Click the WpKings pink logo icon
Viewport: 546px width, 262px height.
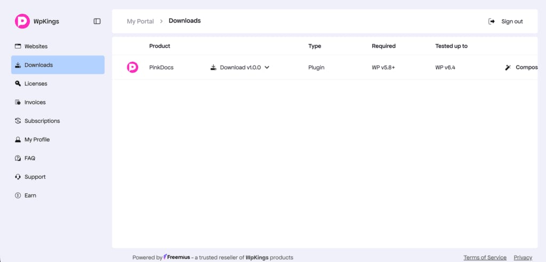pos(22,21)
